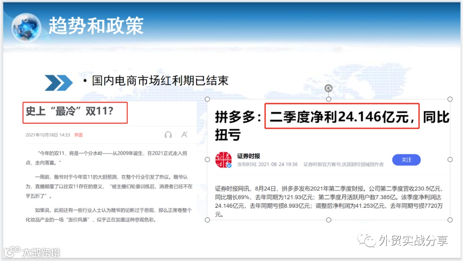This screenshot has height=261, width=463.
Task: Click the 证券时报 red avatar logo
Action: tap(223, 160)
